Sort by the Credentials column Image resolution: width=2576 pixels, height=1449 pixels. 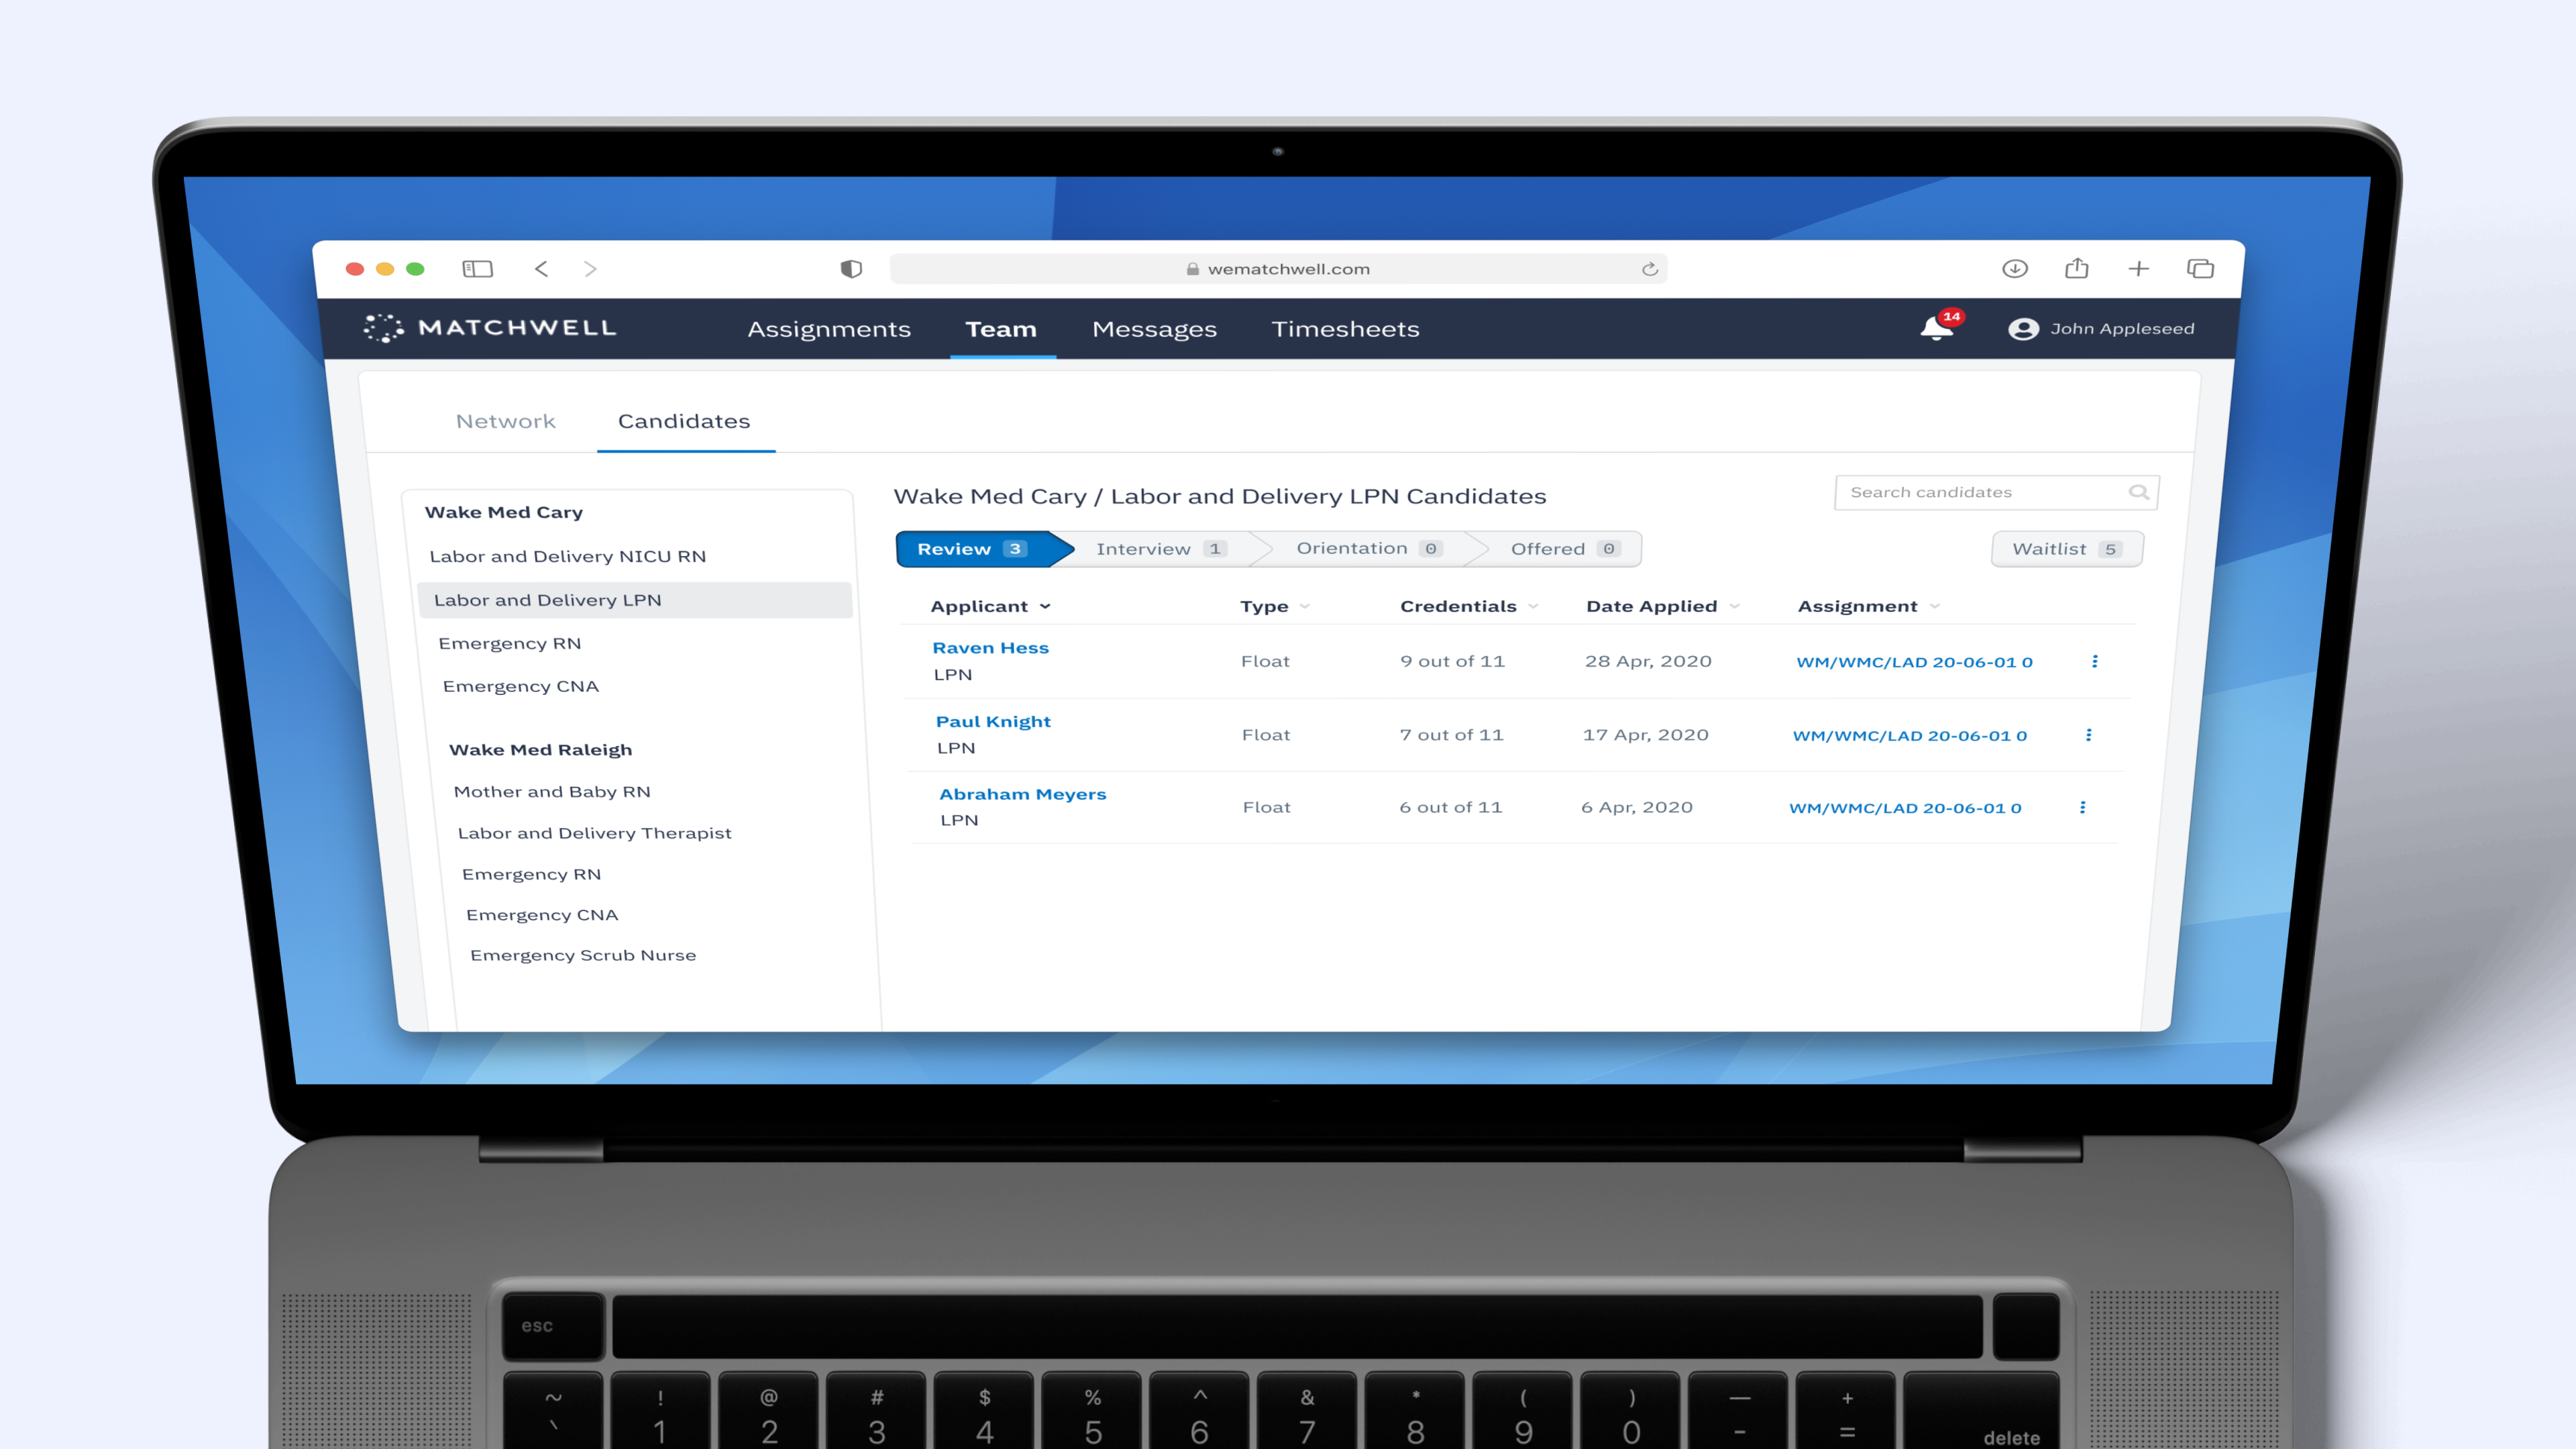(1468, 606)
